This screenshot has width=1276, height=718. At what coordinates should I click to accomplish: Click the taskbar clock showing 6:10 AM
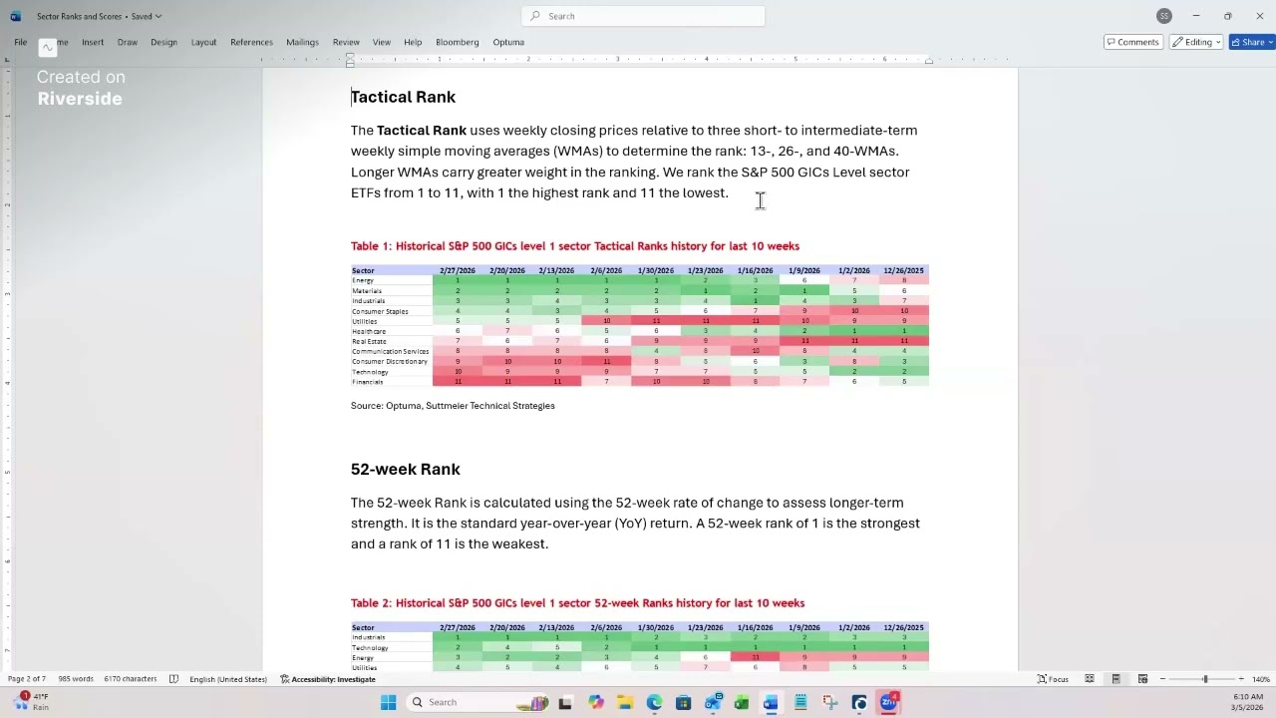point(1247,702)
